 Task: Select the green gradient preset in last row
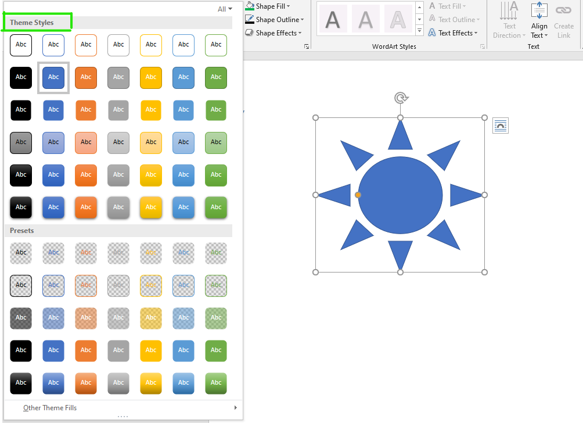tap(216, 383)
